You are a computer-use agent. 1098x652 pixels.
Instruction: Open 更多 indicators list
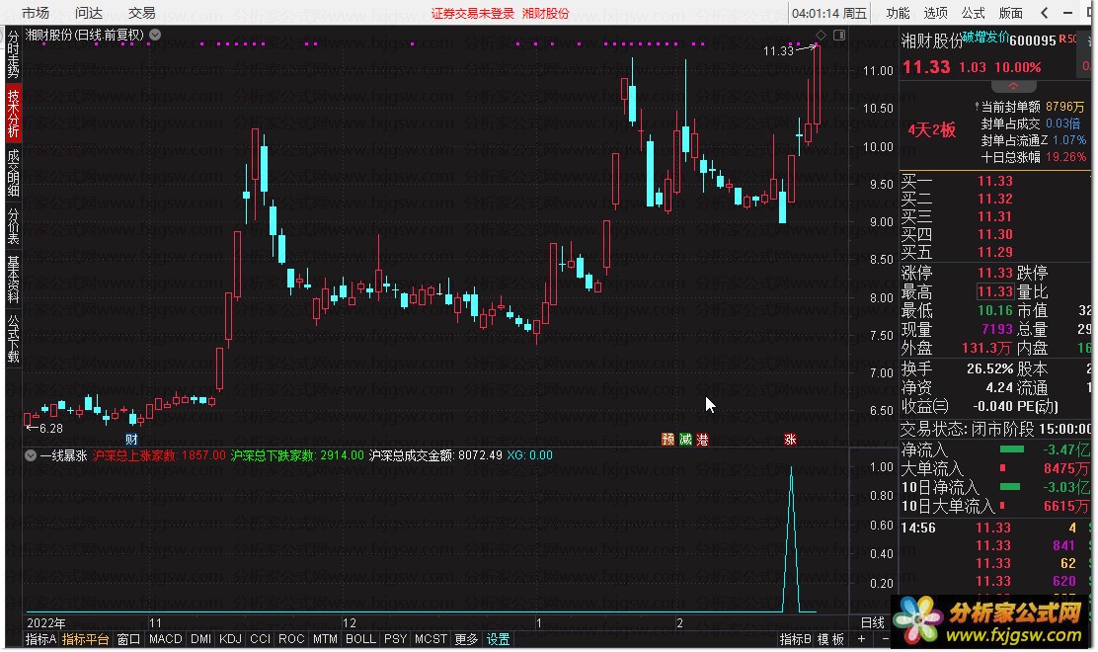(x=466, y=639)
